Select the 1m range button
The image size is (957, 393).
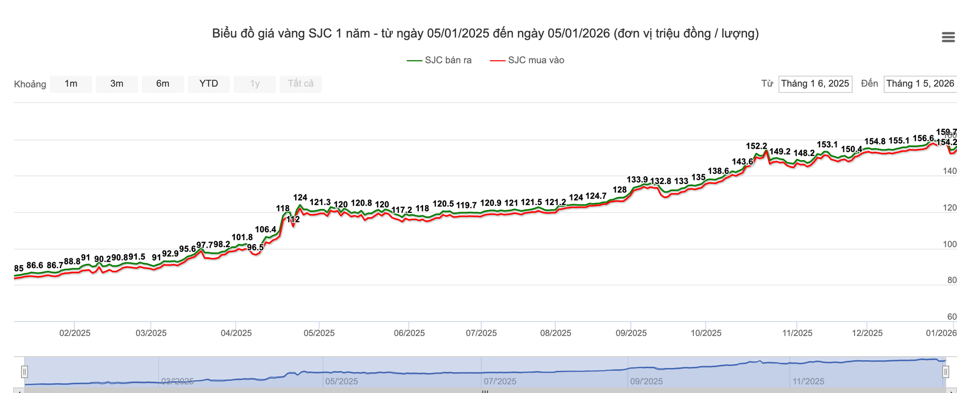(71, 84)
